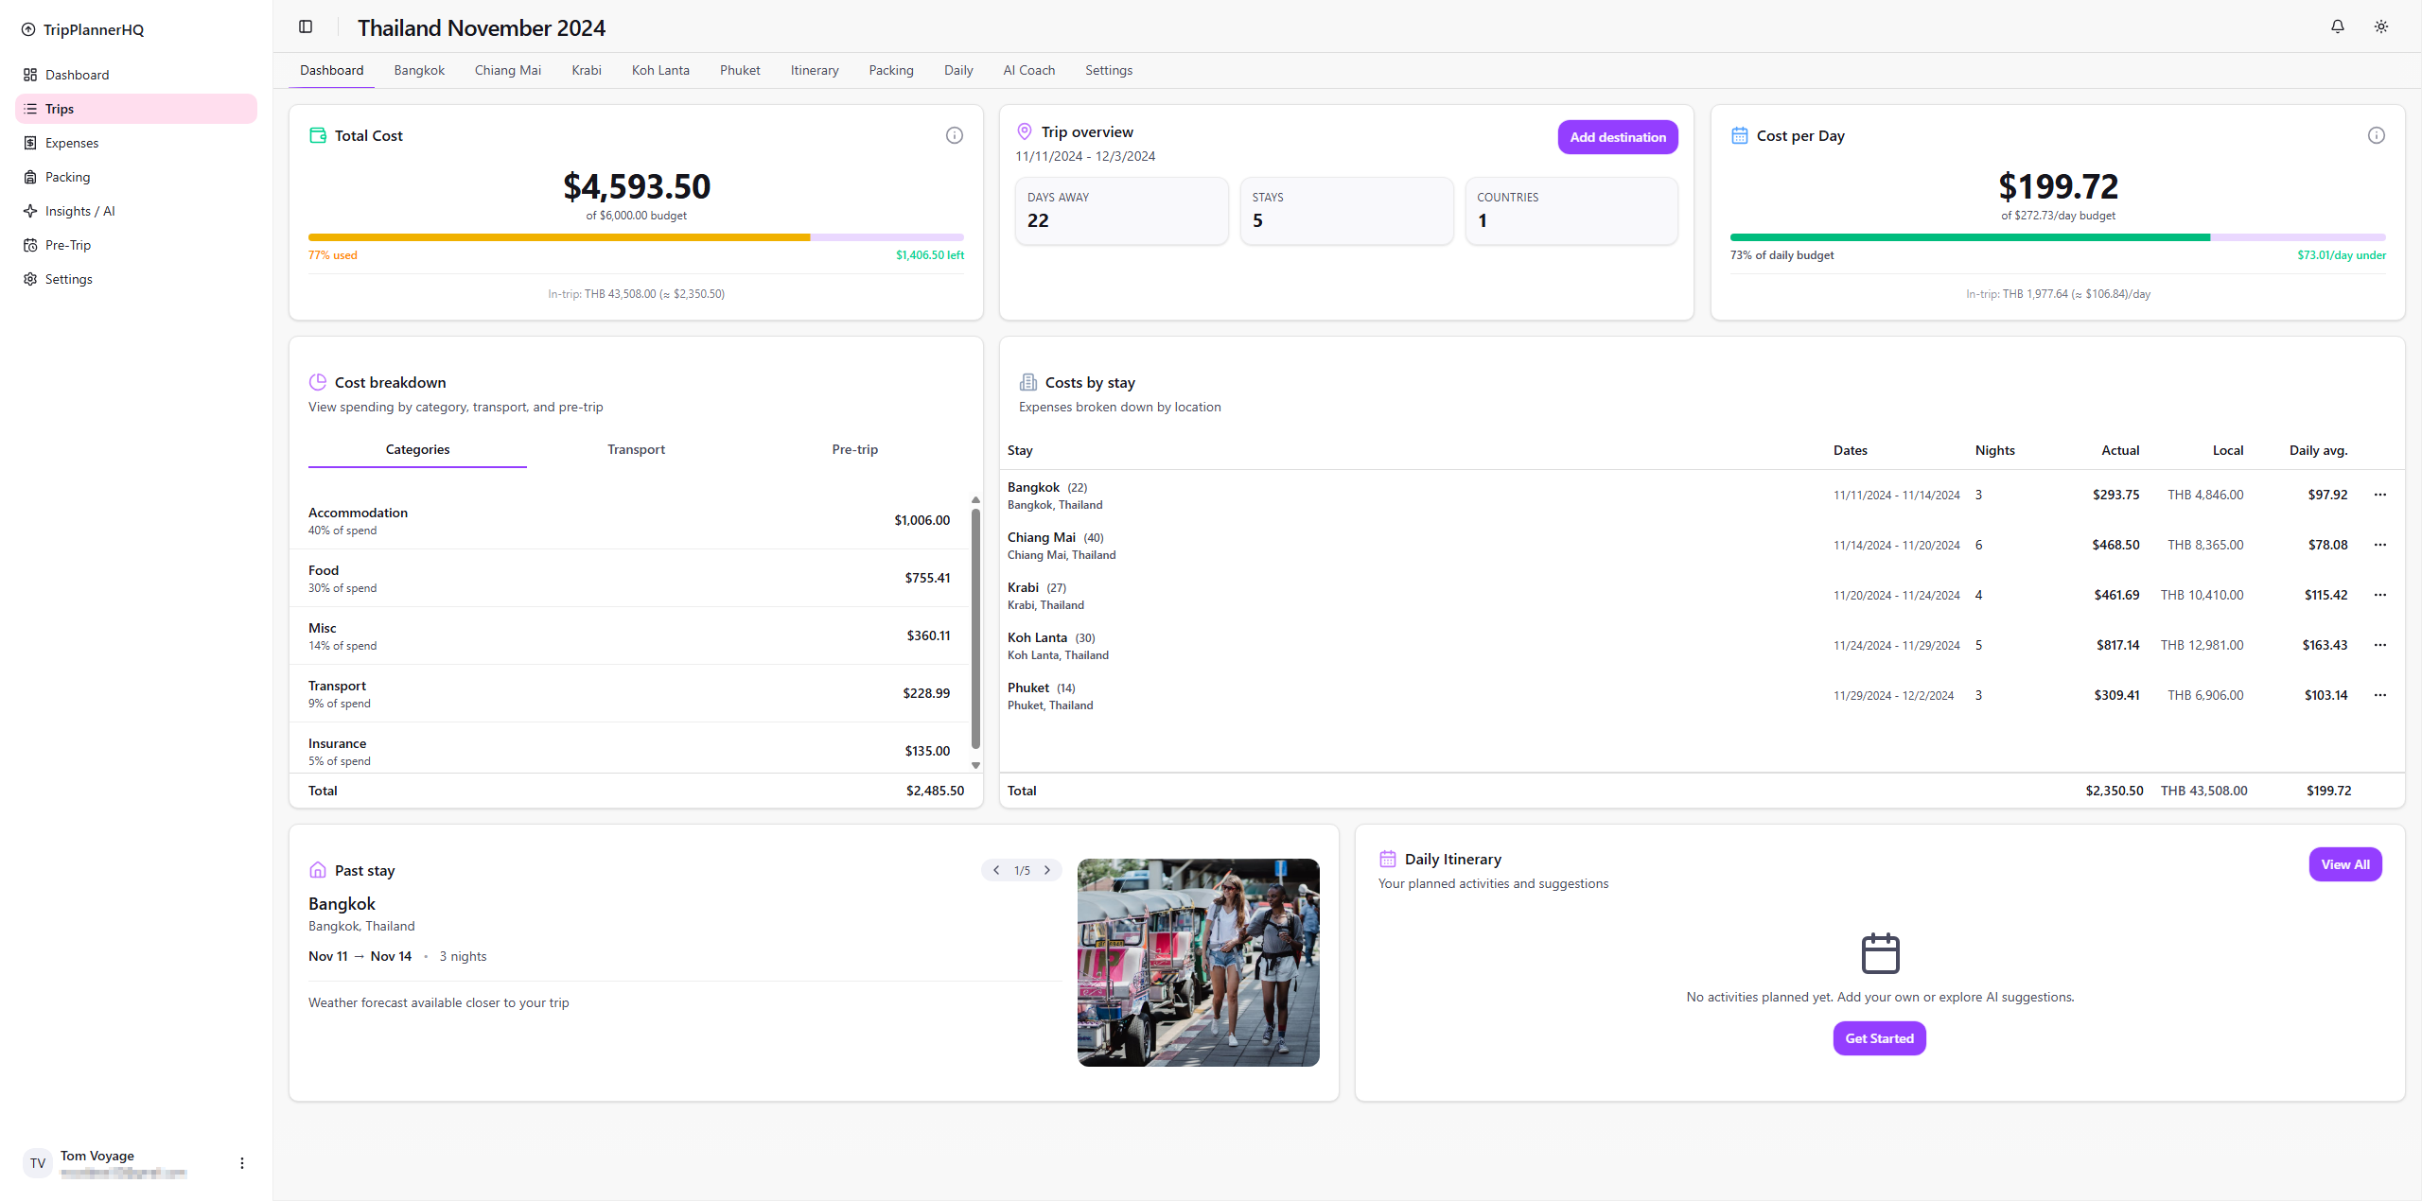Open the options menu for the Bangkok stay
The height and width of the screenshot is (1201, 2422).
click(x=2380, y=495)
